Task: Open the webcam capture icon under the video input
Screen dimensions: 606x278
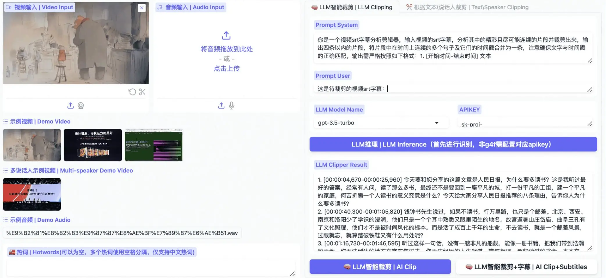Action: [81, 106]
